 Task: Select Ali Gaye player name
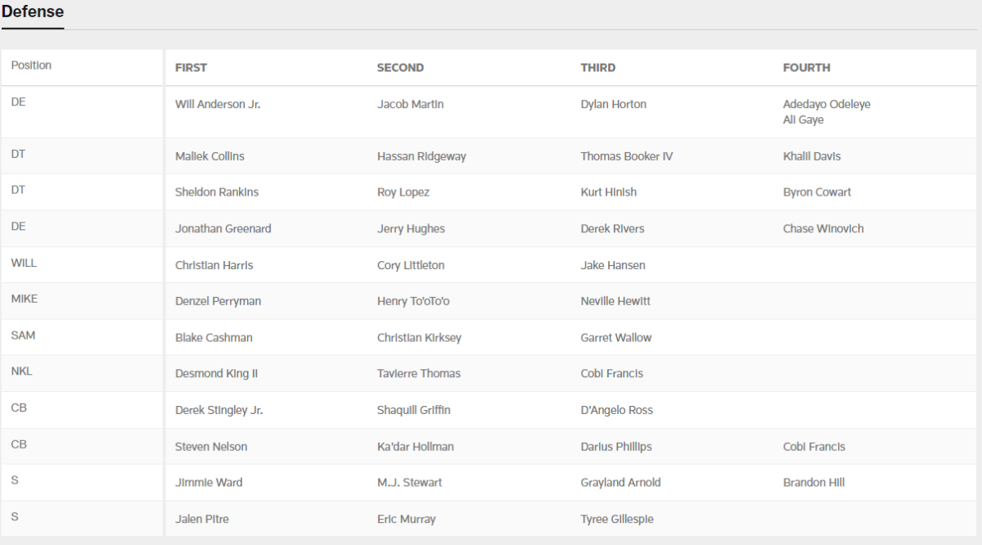803,120
